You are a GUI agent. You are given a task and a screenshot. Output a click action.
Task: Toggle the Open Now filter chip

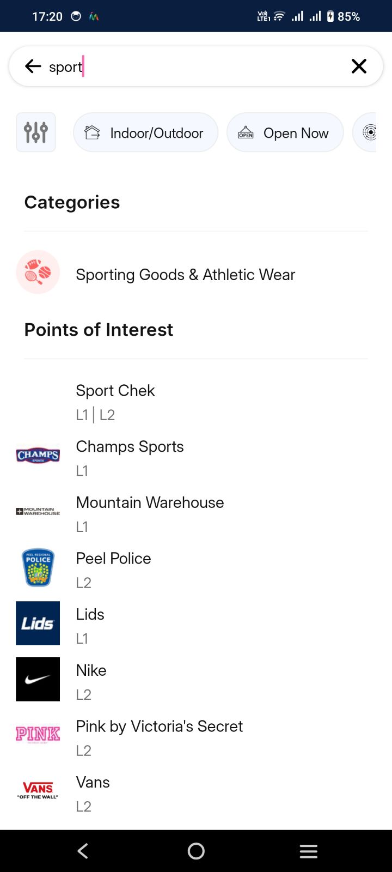285,132
